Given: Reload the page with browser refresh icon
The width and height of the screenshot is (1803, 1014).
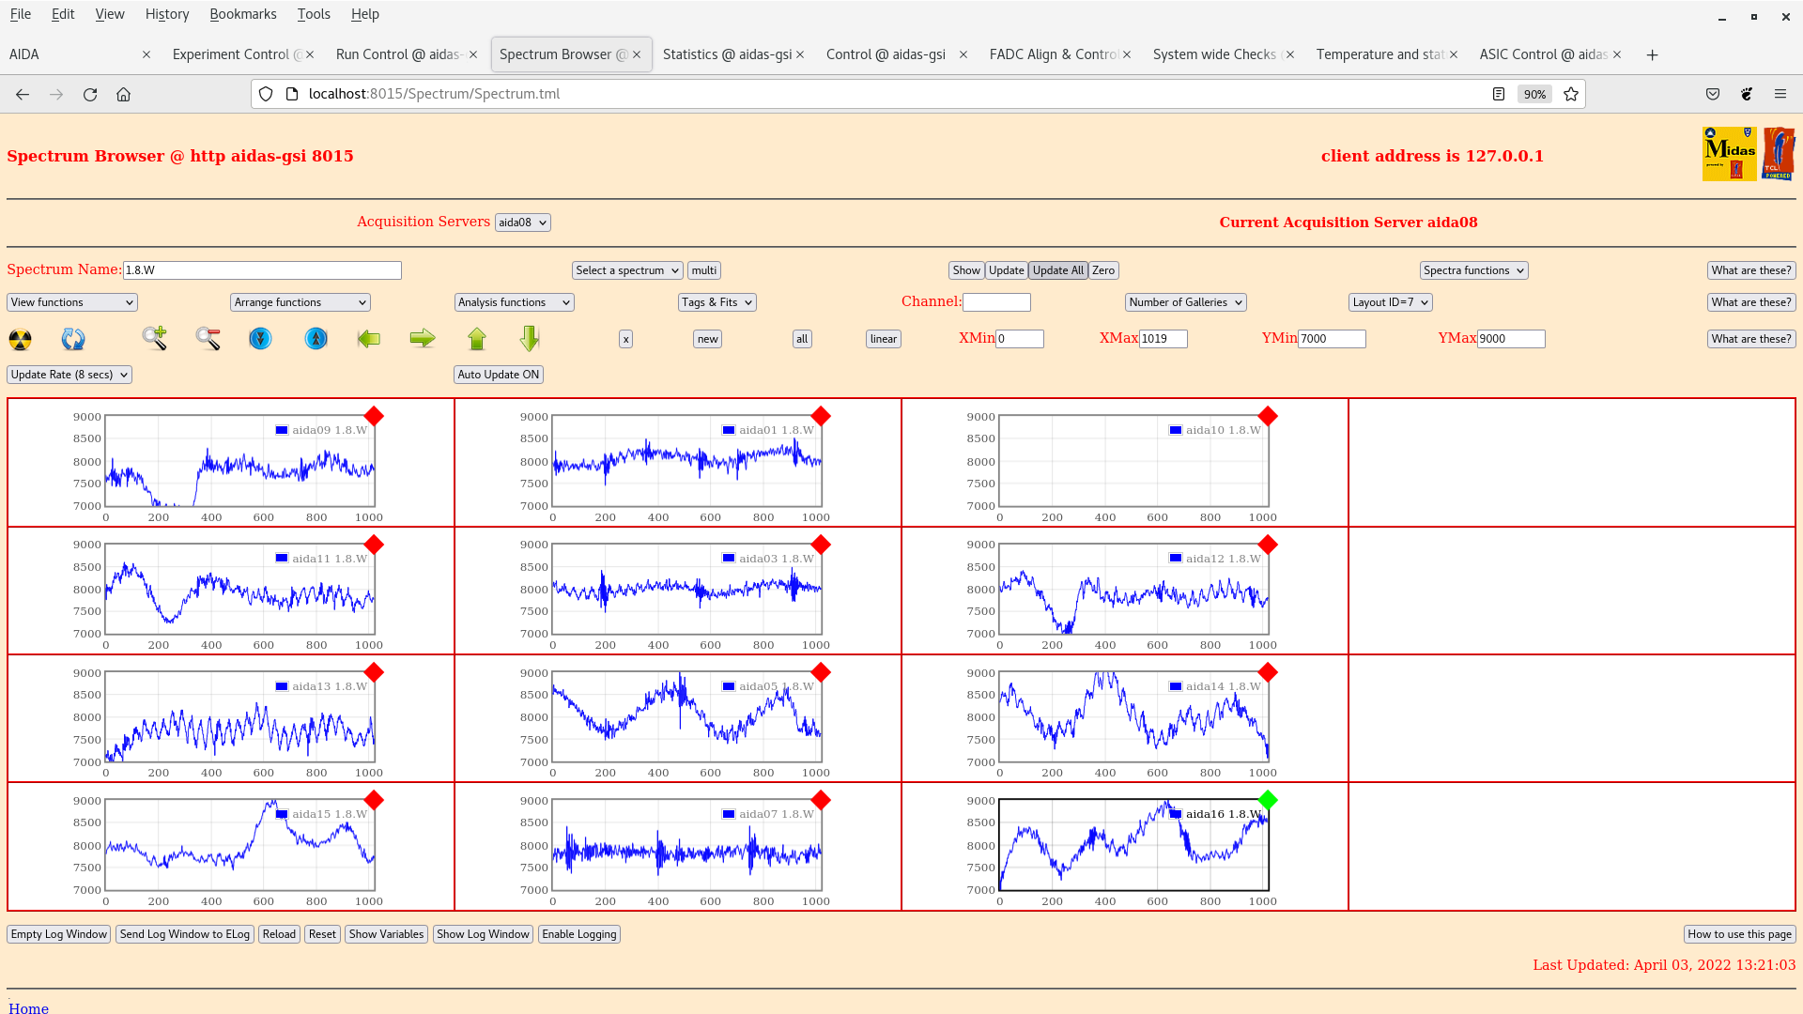Looking at the screenshot, I should tap(90, 94).
